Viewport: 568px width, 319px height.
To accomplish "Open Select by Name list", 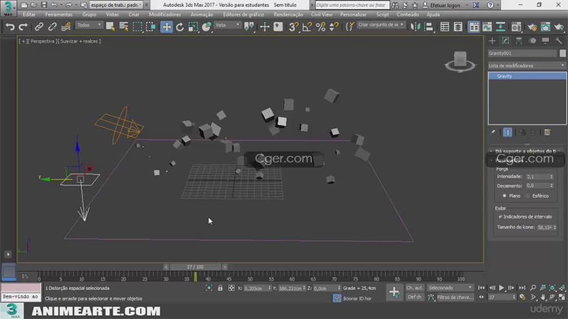I will pyautogui.click(x=123, y=27).
